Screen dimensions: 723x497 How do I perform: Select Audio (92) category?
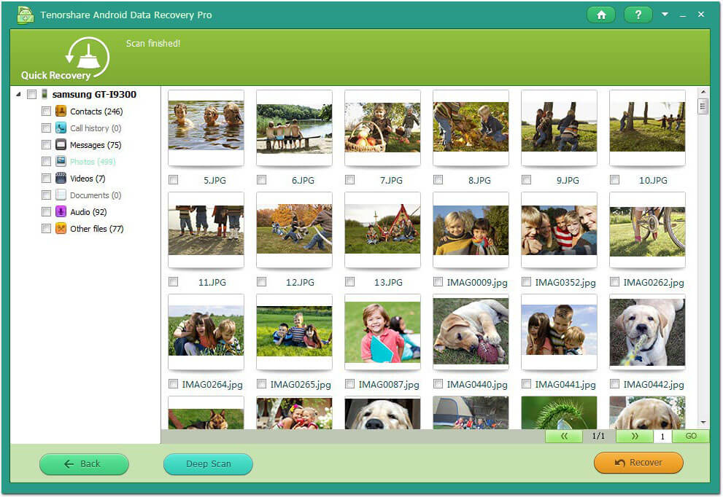click(x=88, y=212)
